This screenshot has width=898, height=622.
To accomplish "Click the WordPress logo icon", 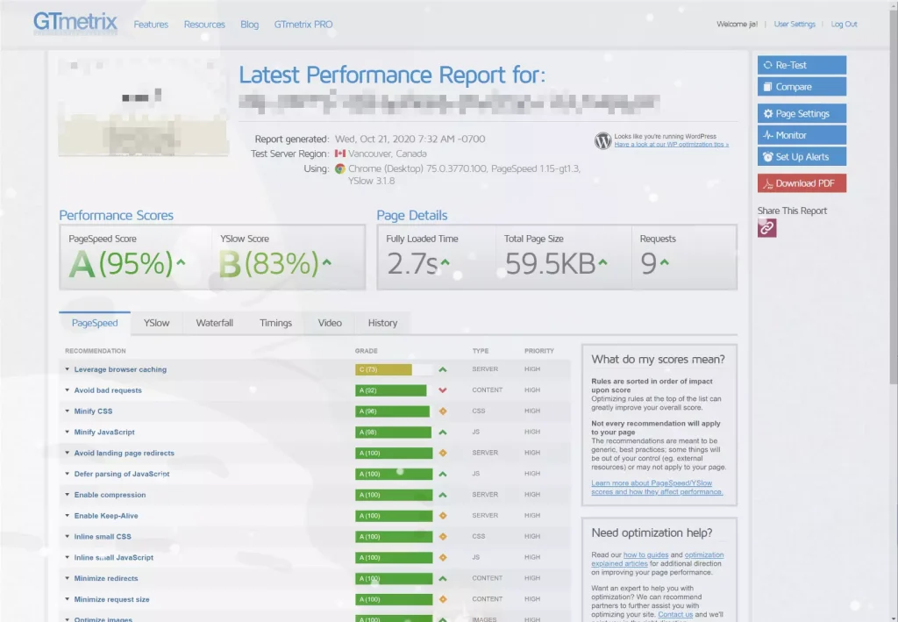I will [x=602, y=140].
